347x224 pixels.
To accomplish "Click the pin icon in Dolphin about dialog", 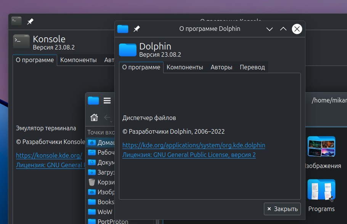I will [137, 29].
